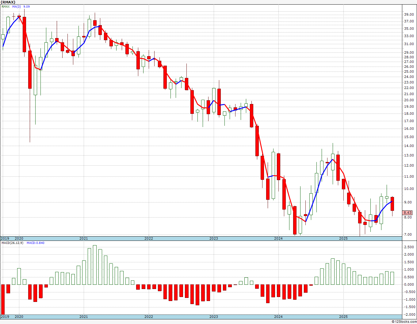
Task: Select 2020 on the MACD panel time axis
Action: click(19, 317)
